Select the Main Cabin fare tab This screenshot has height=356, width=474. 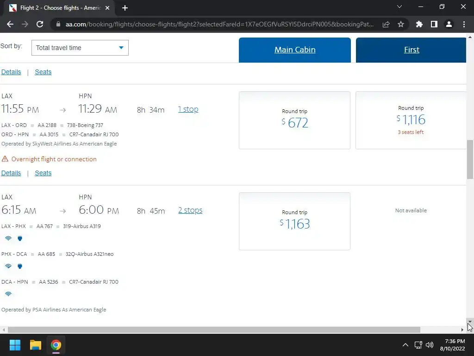(x=295, y=50)
